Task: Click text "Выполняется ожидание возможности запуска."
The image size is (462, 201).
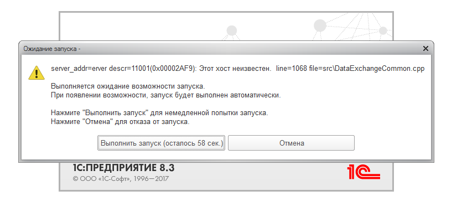Action: 128,86
